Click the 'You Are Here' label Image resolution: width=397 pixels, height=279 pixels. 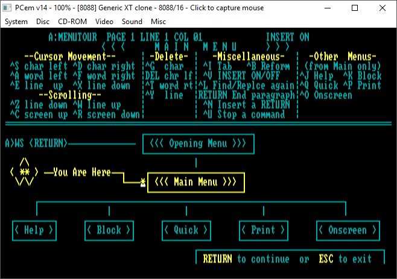(x=82, y=172)
